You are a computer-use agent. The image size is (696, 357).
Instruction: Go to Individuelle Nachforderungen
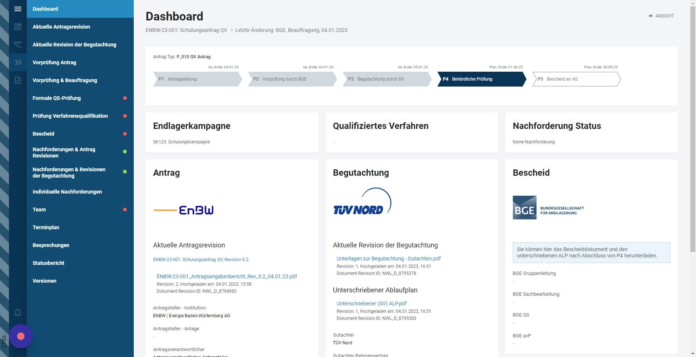pos(80,192)
